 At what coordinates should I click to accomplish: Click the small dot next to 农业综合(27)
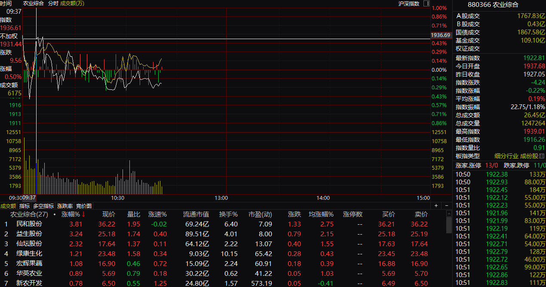[x=55, y=214]
